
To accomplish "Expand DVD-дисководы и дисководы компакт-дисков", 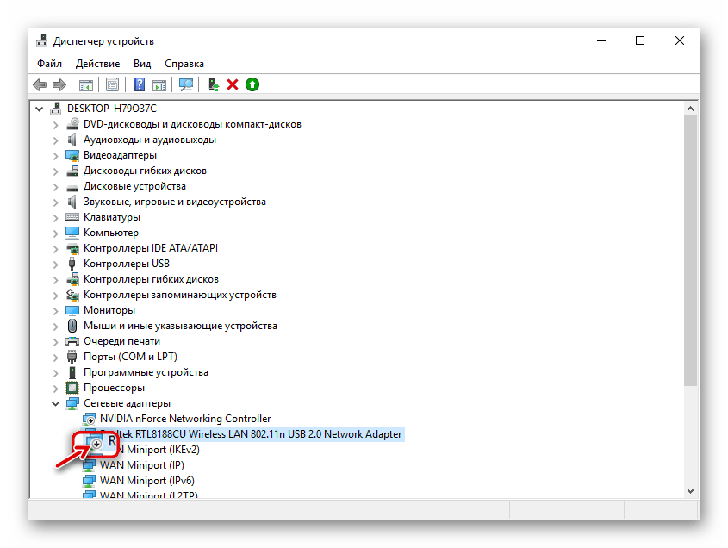I will pos(56,125).
